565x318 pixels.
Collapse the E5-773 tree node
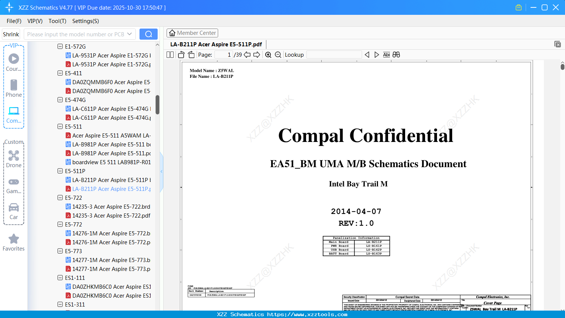click(x=60, y=251)
